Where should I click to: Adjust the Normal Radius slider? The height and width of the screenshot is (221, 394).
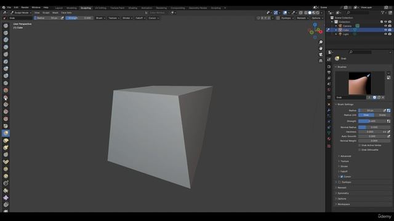coord(374,127)
